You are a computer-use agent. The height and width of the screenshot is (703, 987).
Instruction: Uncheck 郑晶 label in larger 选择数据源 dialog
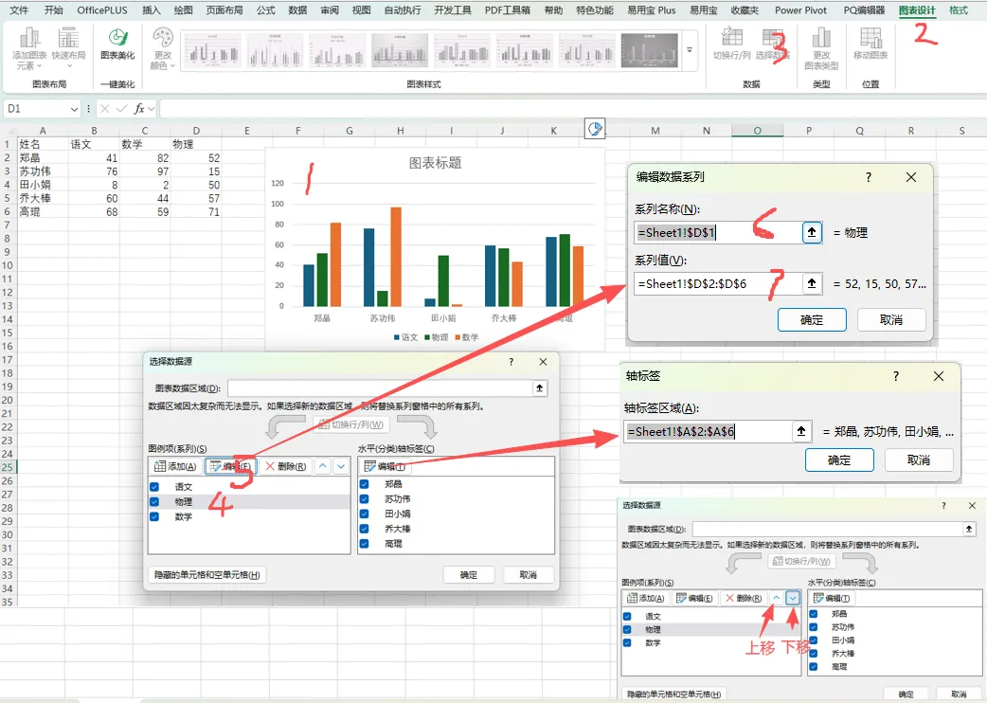[x=364, y=484]
